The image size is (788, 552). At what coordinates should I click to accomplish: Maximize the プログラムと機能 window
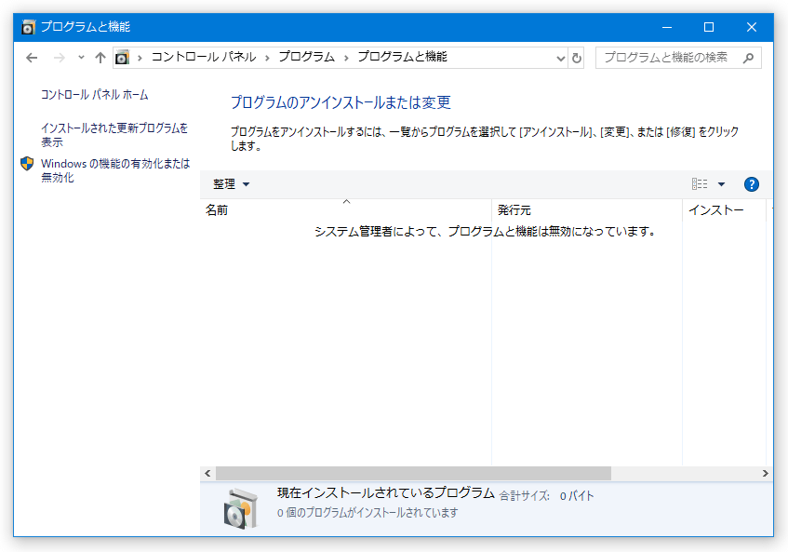point(709,27)
